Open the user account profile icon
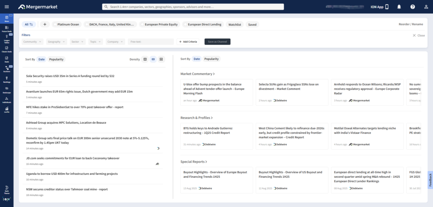Image resolution: width=433 pixels, height=207 pixels. click(x=426, y=7)
